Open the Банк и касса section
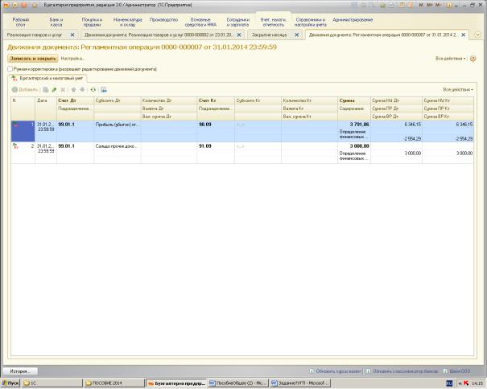487x389 pixels. [x=56, y=22]
